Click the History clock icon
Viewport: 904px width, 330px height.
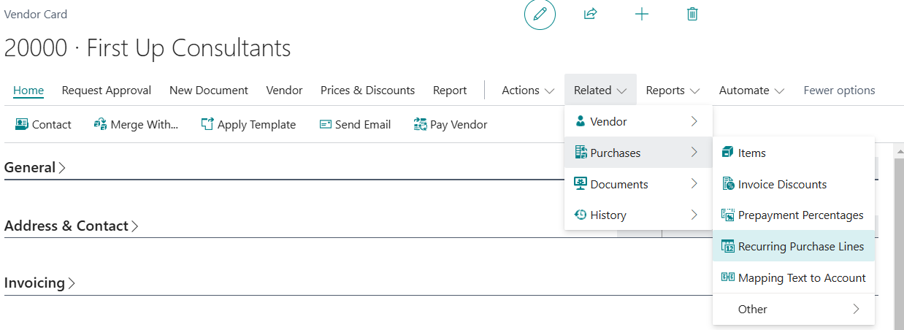tap(581, 215)
